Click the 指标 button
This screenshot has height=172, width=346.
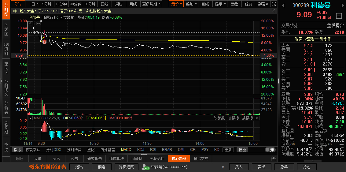(x=17, y=150)
